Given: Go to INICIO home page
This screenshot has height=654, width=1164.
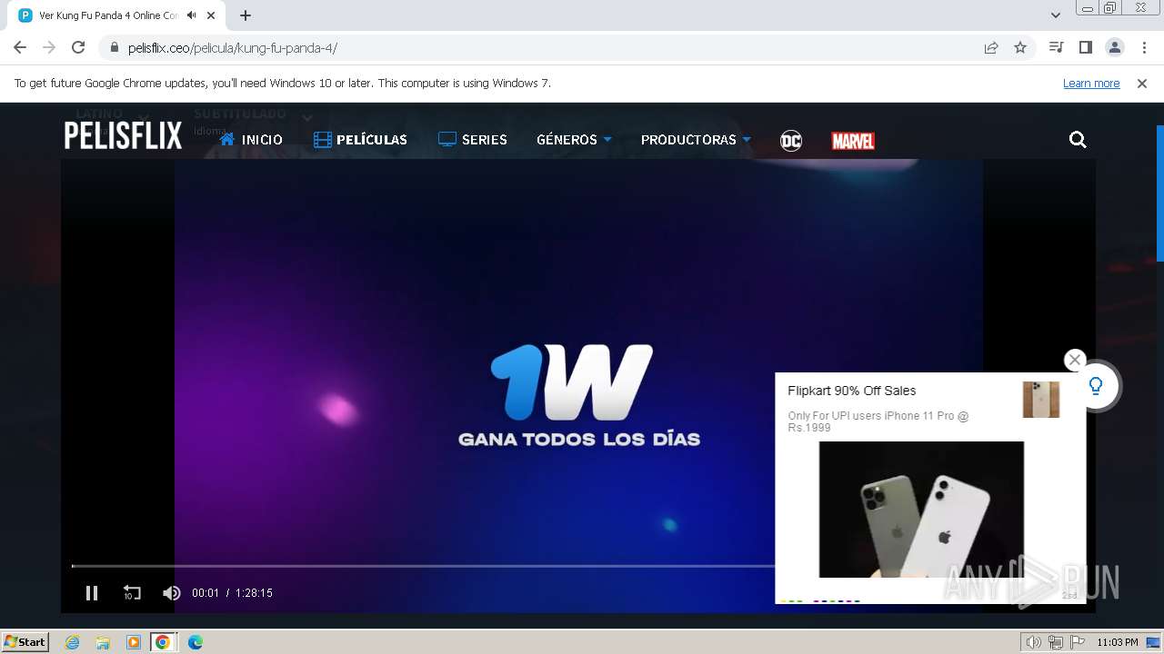Looking at the screenshot, I should [251, 140].
